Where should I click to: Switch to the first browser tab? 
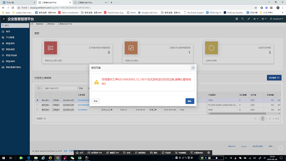click(x=18, y=3)
